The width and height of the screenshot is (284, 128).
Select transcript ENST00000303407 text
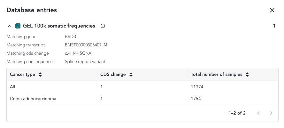[83, 45]
